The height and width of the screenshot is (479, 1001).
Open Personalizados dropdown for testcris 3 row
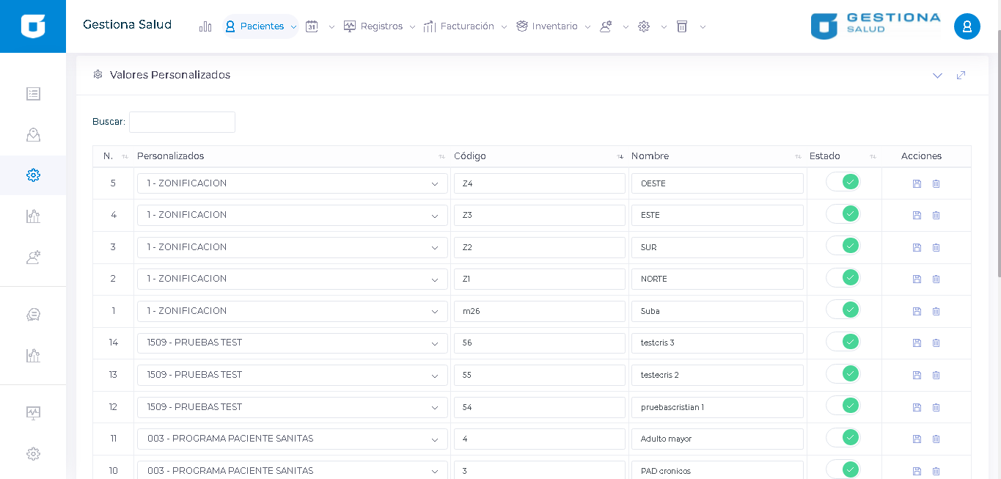click(292, 343)
